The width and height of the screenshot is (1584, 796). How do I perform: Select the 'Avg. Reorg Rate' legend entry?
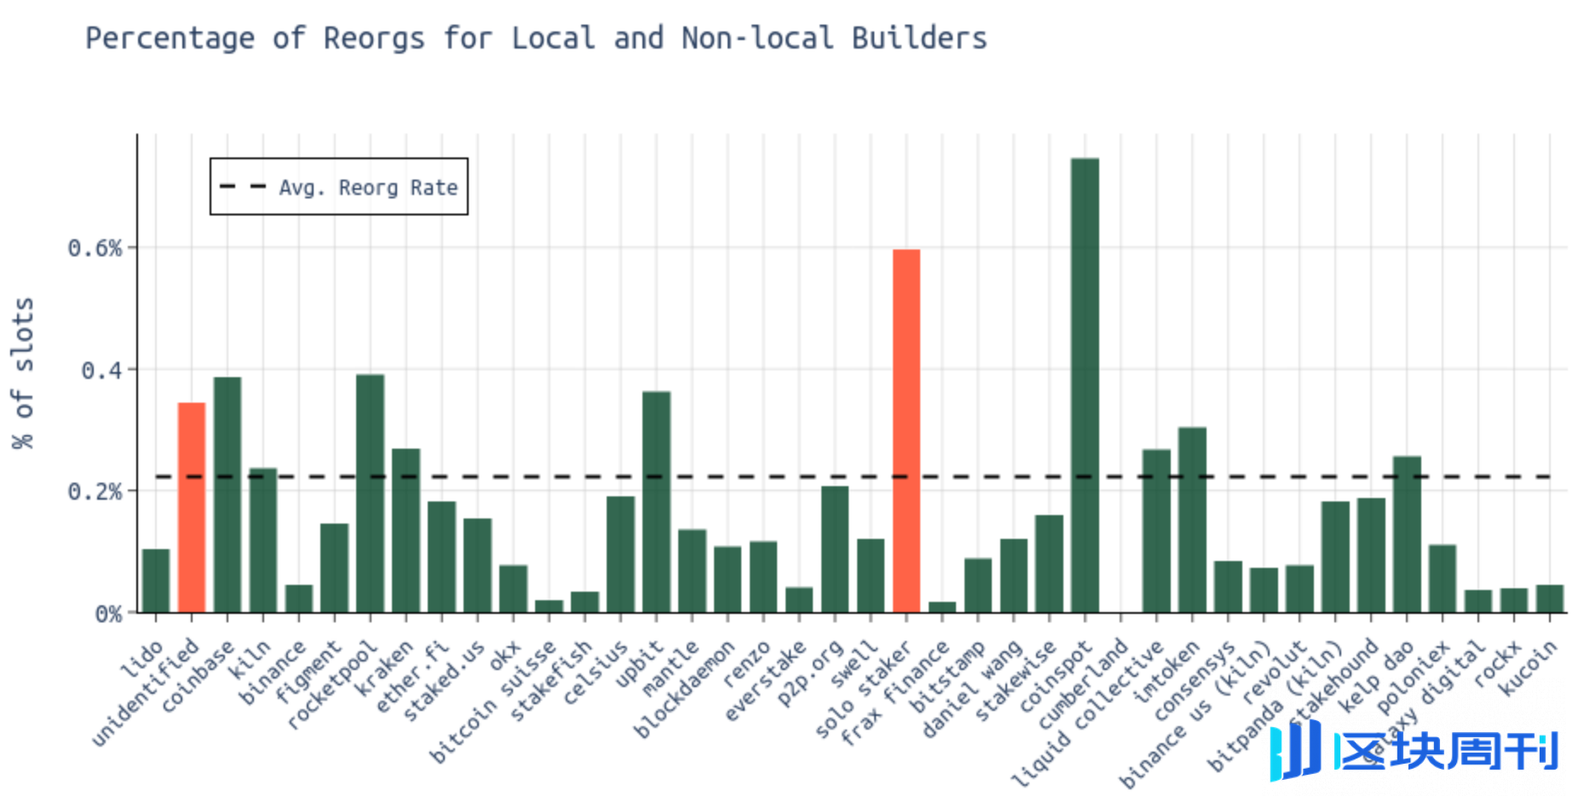point(339,186)
